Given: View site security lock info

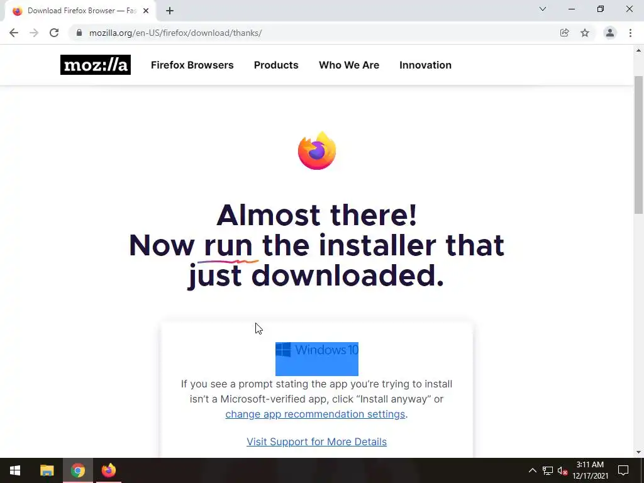Looking at the screenshot, I should [79, 33].
